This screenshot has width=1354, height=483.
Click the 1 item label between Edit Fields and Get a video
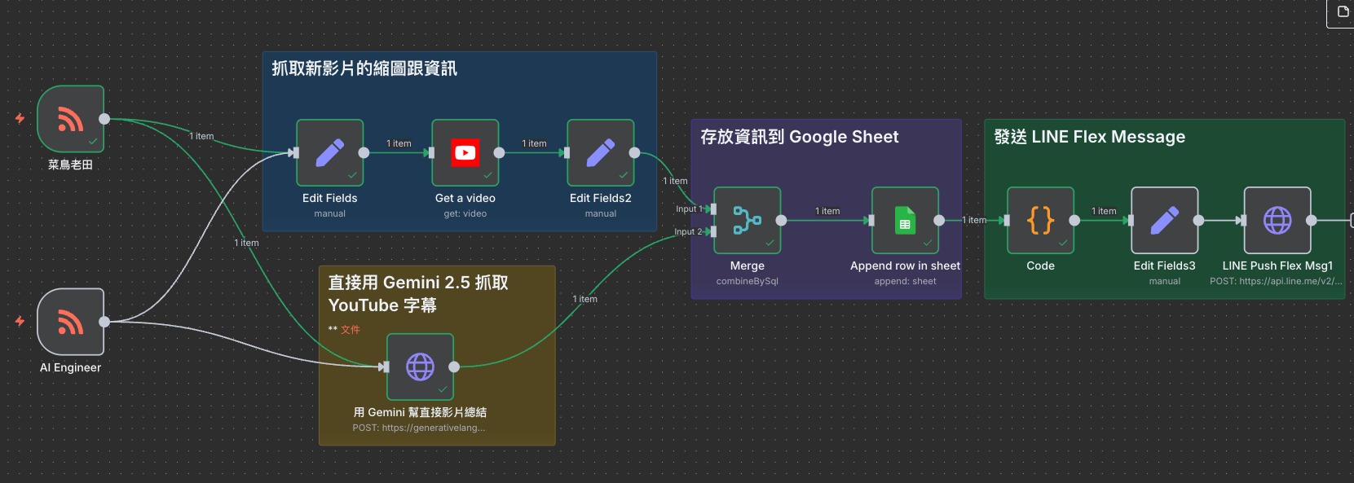click(399, 143)
